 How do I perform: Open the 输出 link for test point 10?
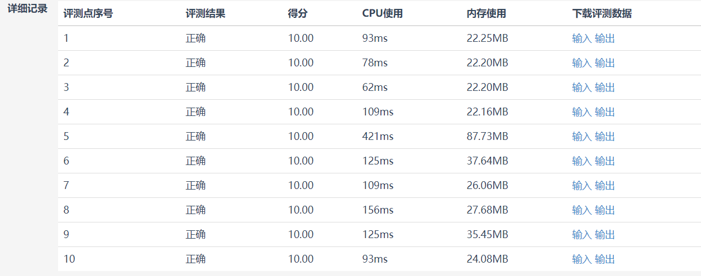[605, 259]
